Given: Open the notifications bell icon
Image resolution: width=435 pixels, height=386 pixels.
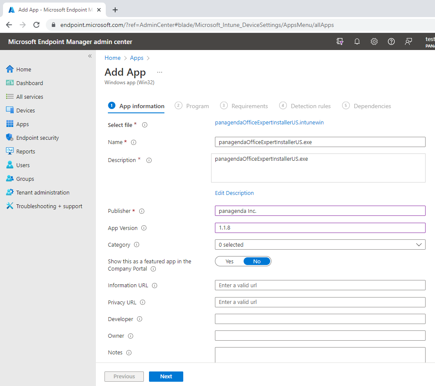Looking at the screenshot, I should tap(357, 41).
